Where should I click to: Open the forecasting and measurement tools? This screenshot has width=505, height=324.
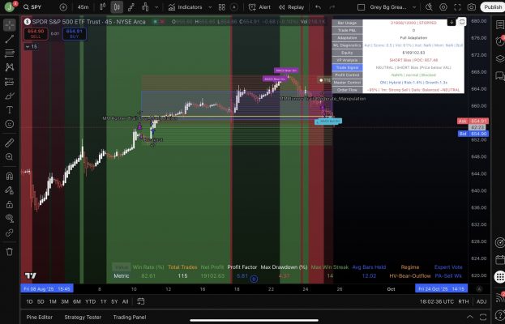10,82
